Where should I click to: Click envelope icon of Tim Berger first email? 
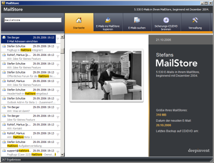point(4,38)
